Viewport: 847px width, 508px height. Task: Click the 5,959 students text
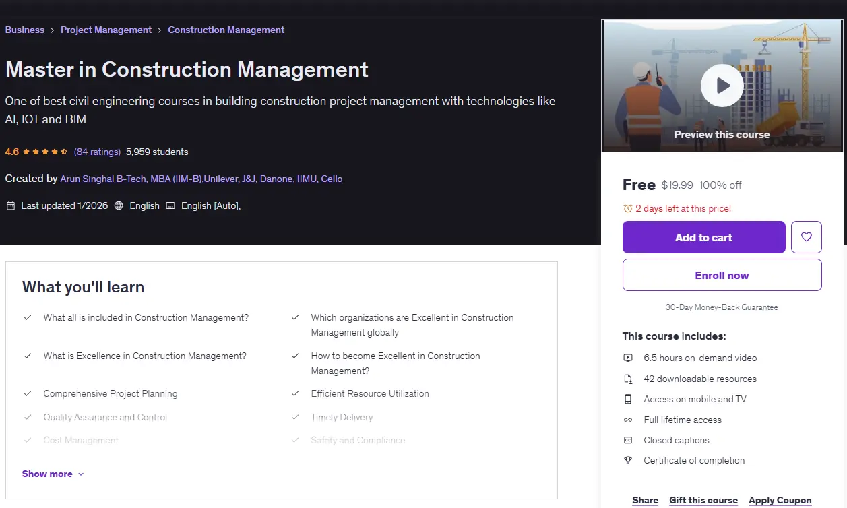(157, 152)
